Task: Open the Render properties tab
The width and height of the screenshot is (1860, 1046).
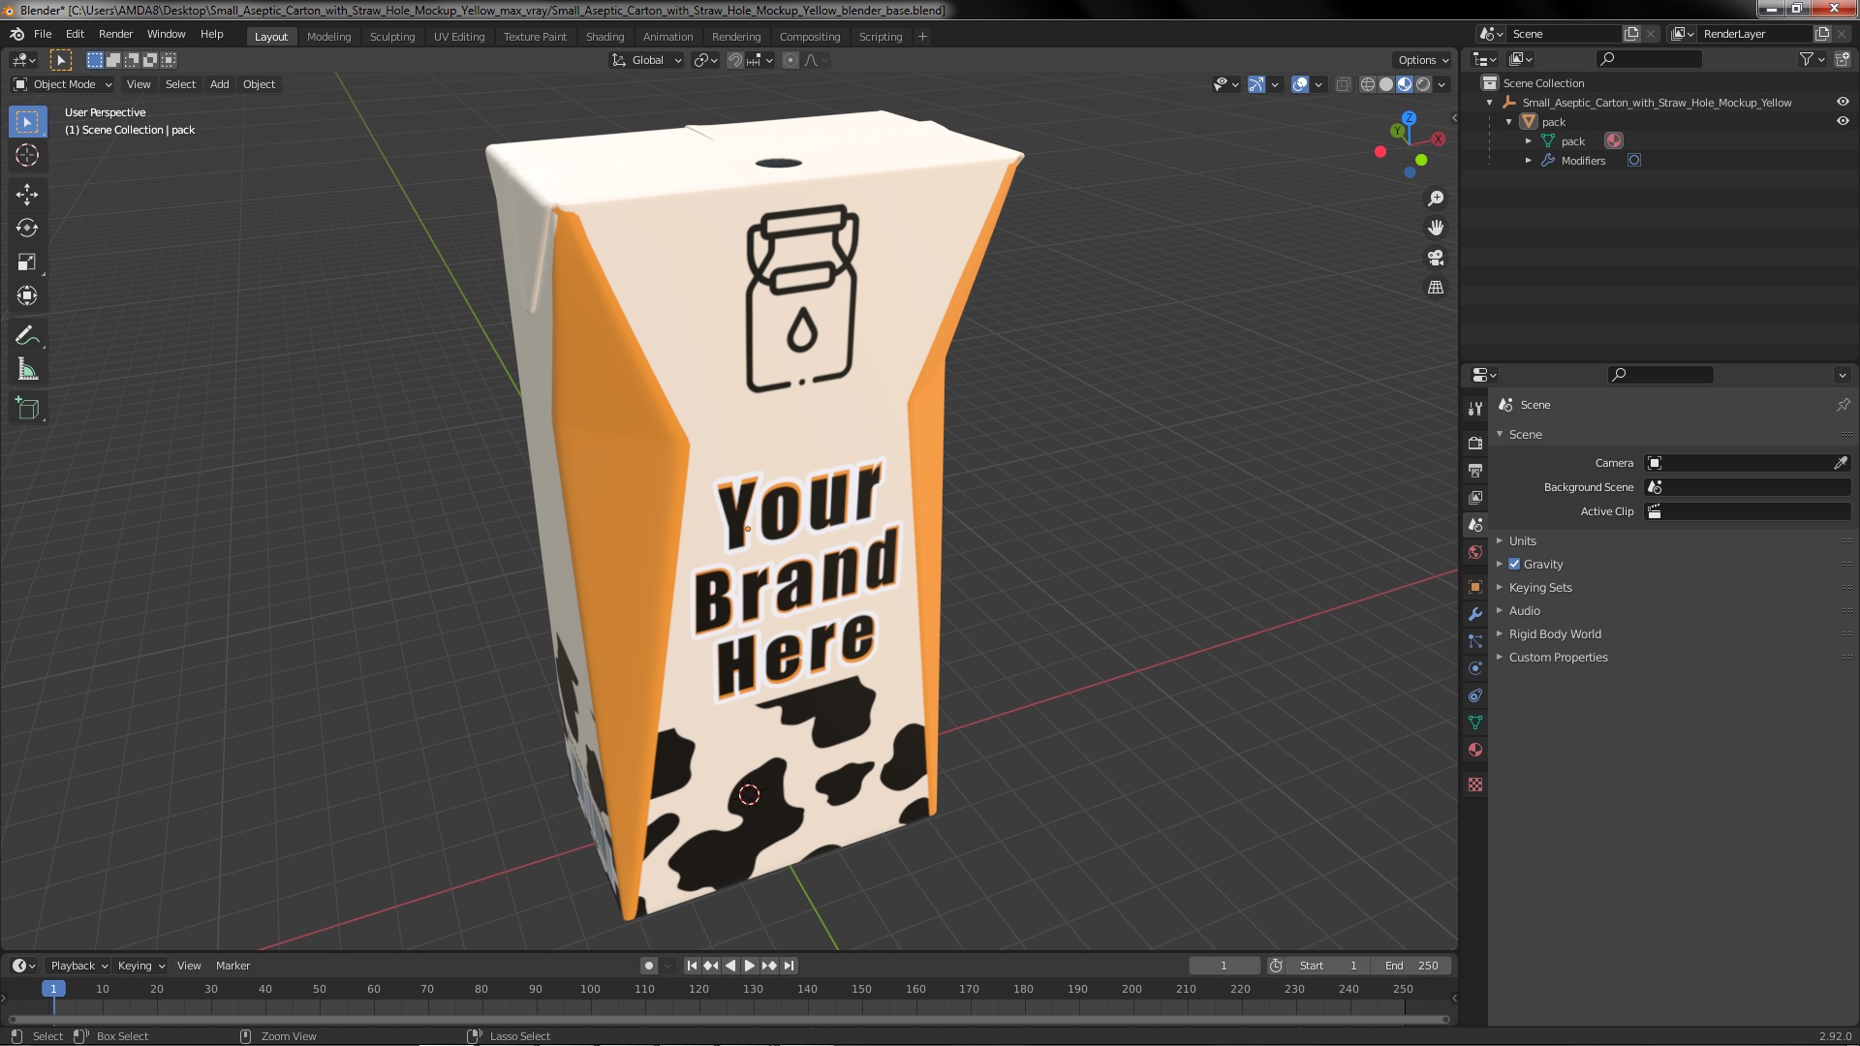Action: click(1475, 443)
